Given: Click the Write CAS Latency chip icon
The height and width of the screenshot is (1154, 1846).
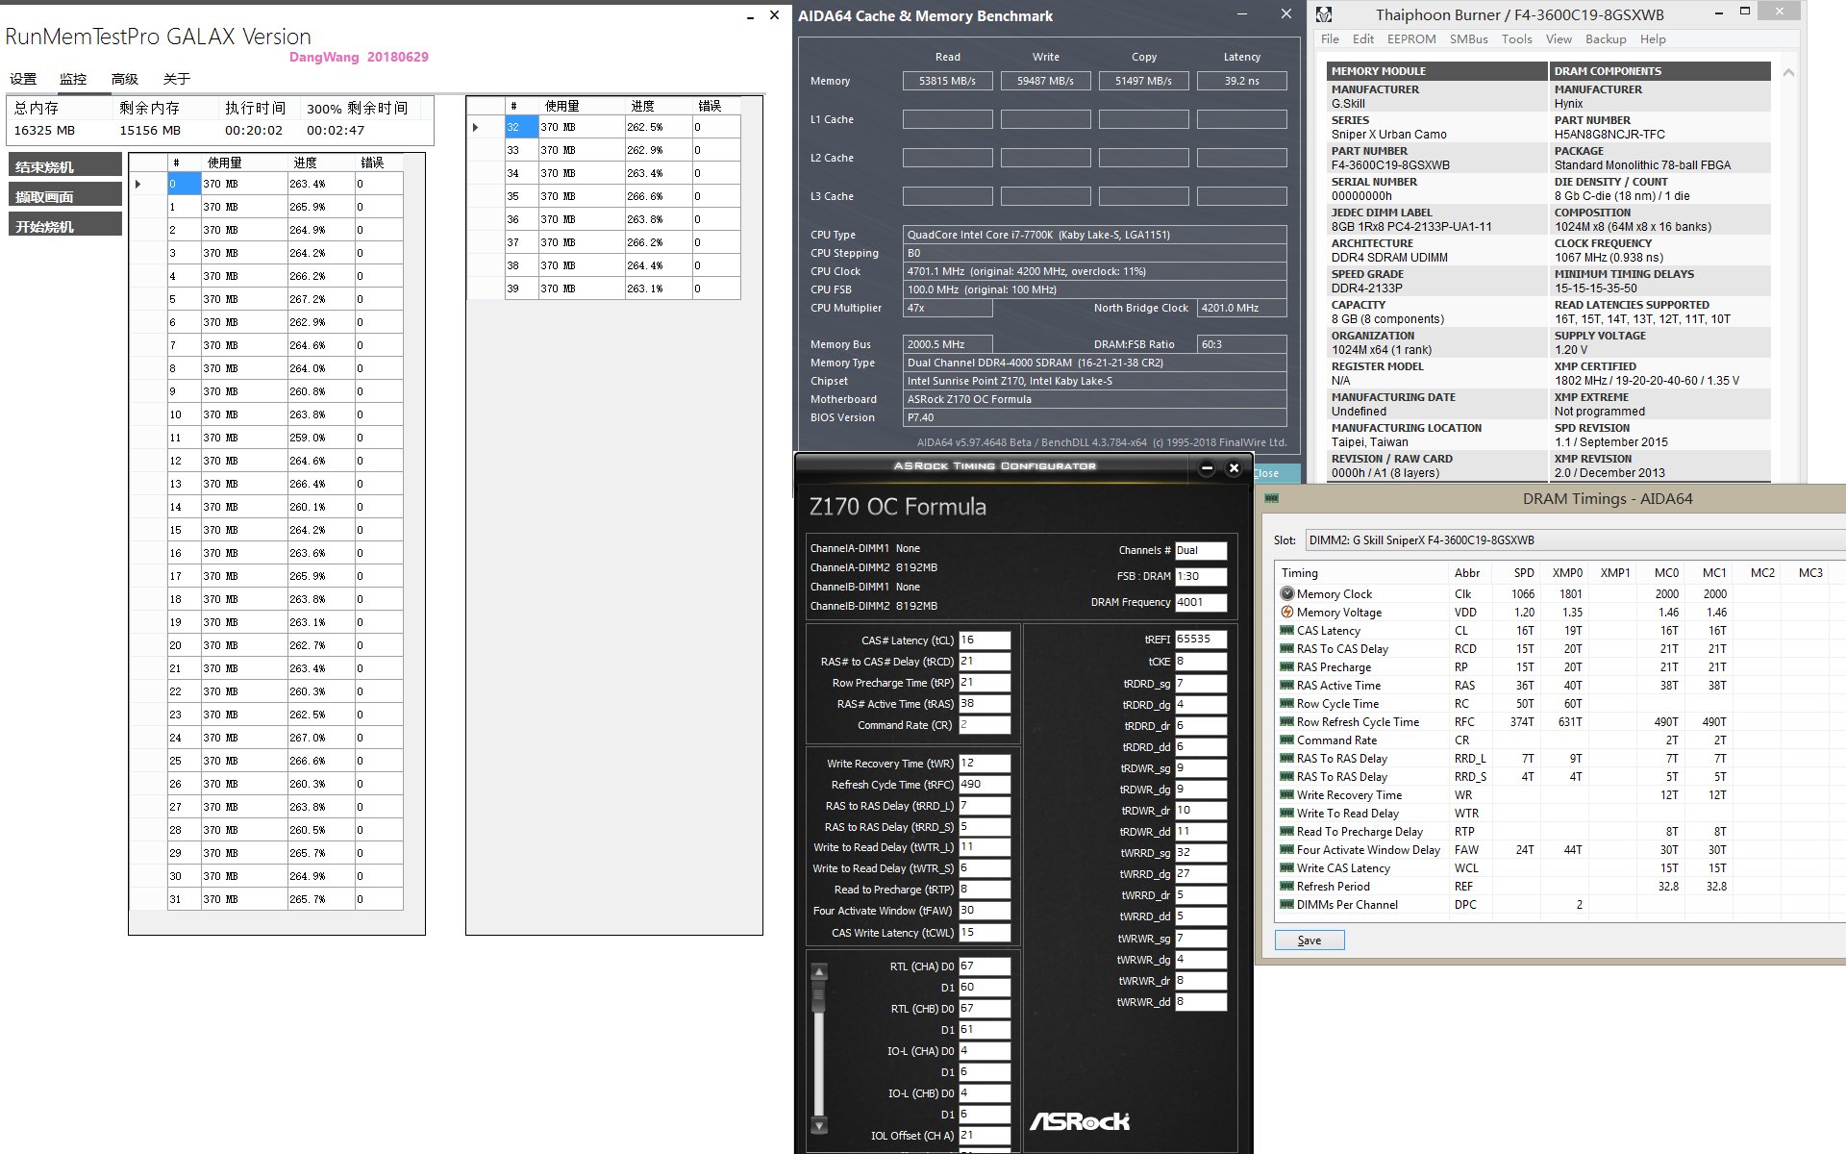Looking at the screenshot, I should pyautogui.click(x=1286, y=867).
